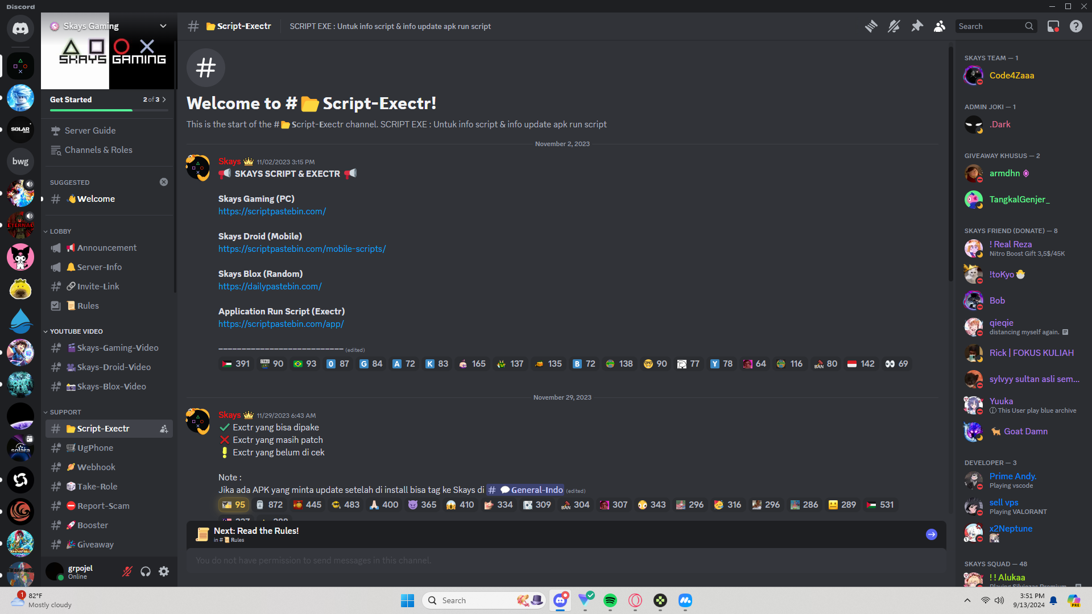Collapse the YOUTUBE VIDEO category

click(x=73, y=331)
